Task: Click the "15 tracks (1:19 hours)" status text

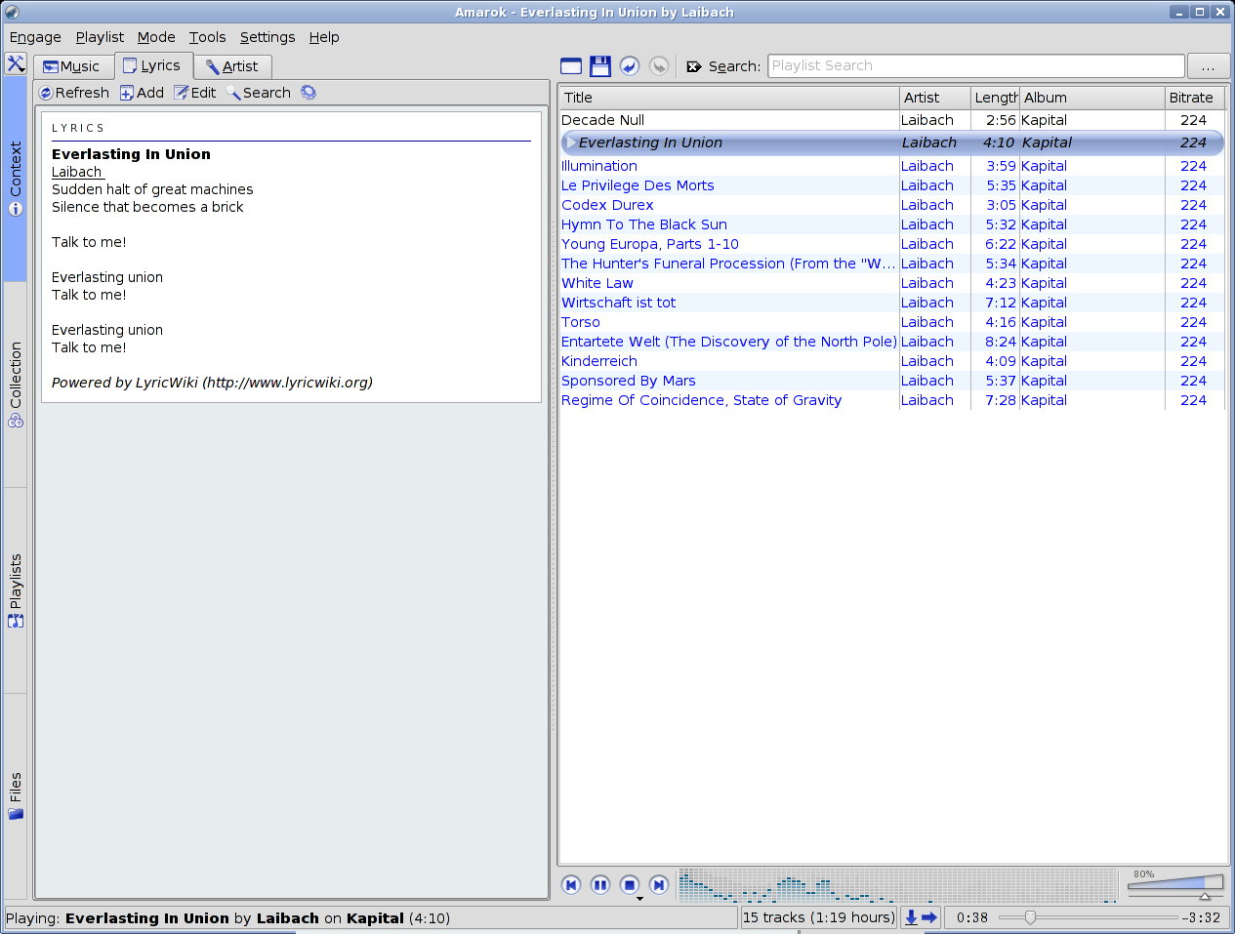Action: click(x=819, y=917)
